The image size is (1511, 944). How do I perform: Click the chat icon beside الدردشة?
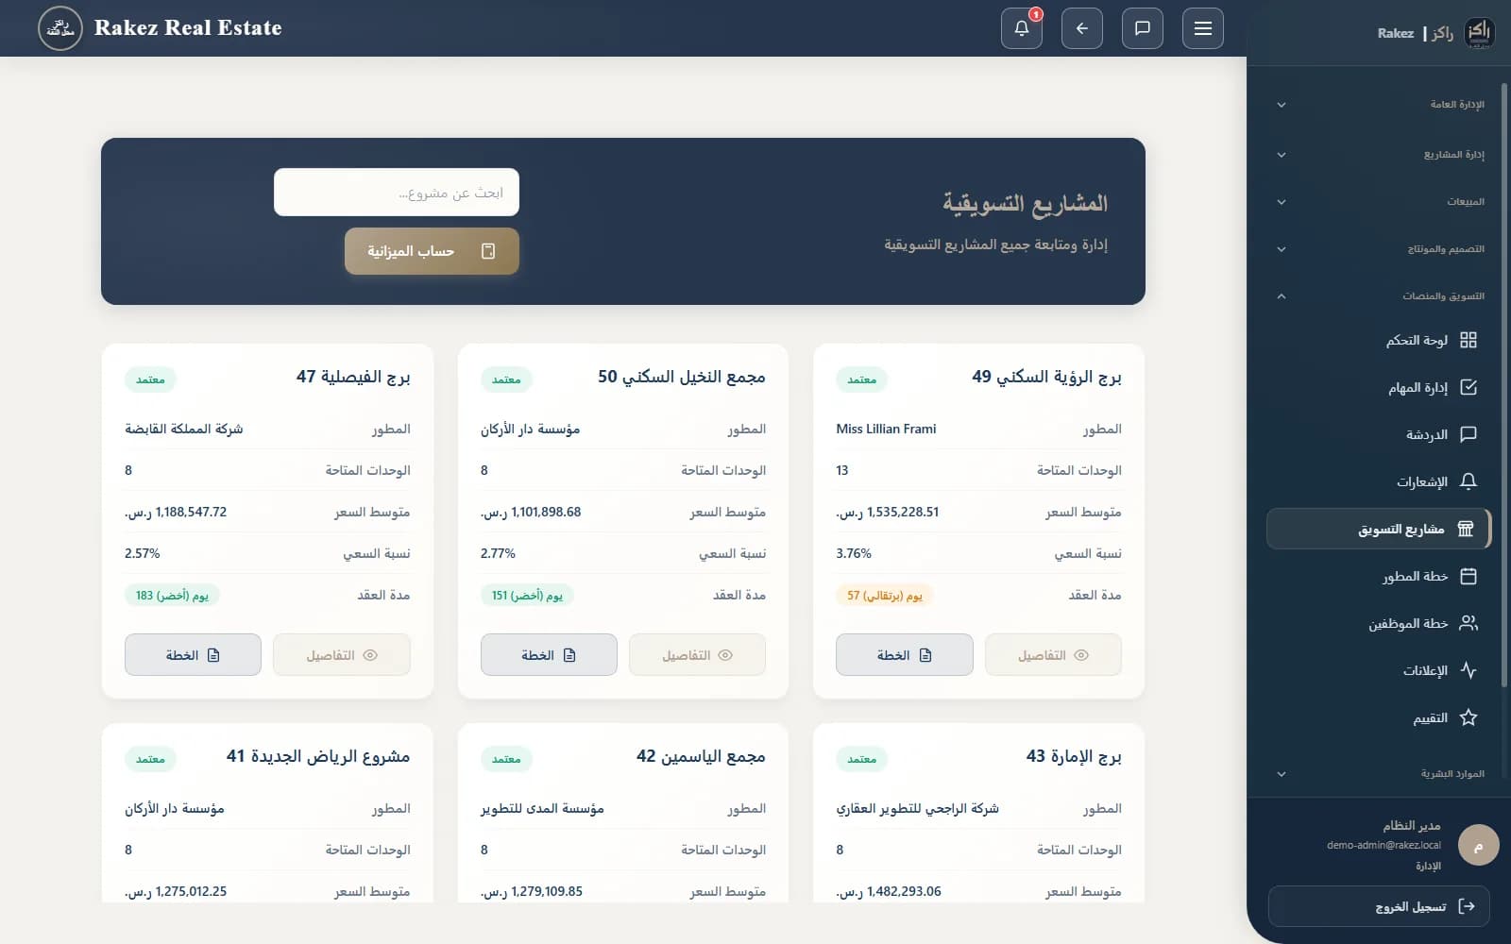[1469, 434]
